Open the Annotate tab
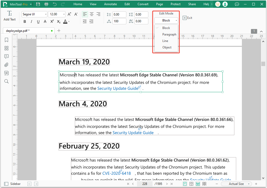 (111, 4)
